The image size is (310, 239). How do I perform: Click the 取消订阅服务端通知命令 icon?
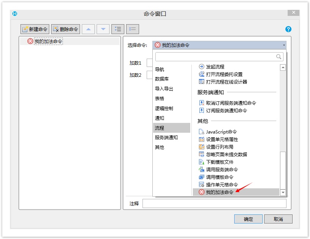click(202, 103)
